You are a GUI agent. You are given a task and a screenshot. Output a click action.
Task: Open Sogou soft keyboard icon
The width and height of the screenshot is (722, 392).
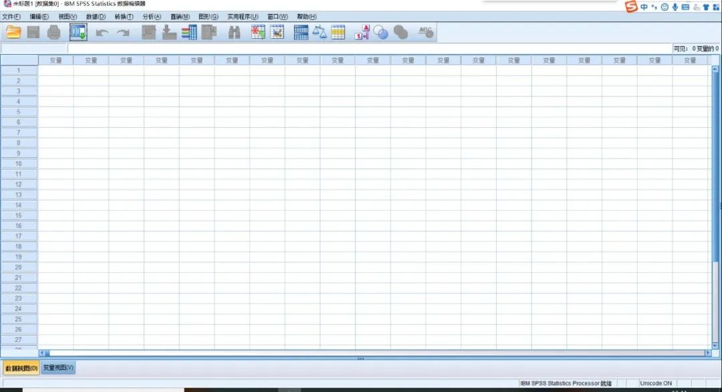point(686,7)
